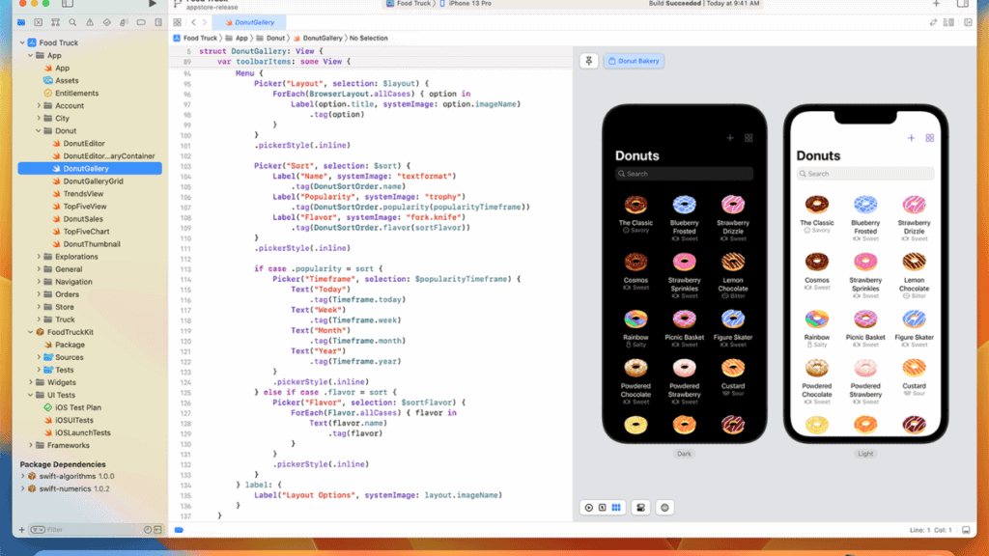Open the Symbol navigator
This screenshot has width=989, height=556.
pos(55,22)
